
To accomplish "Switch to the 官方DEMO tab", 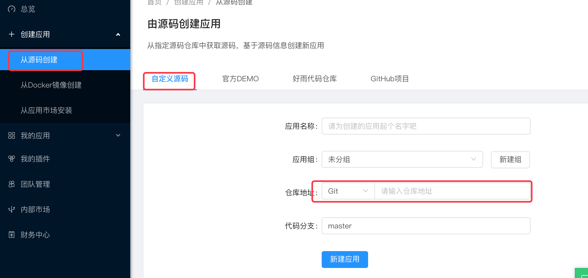I will (240, 79).
